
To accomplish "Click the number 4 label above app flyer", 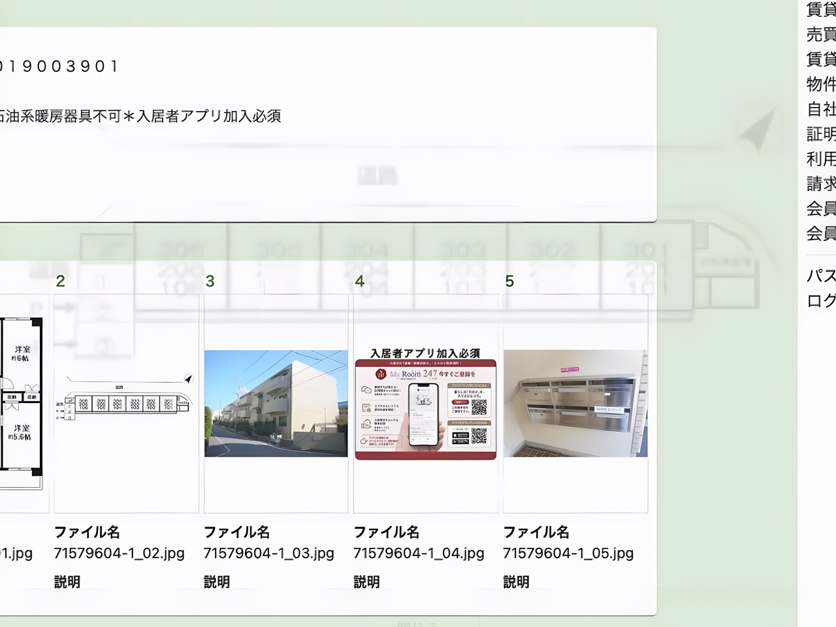I will (359, 281).
